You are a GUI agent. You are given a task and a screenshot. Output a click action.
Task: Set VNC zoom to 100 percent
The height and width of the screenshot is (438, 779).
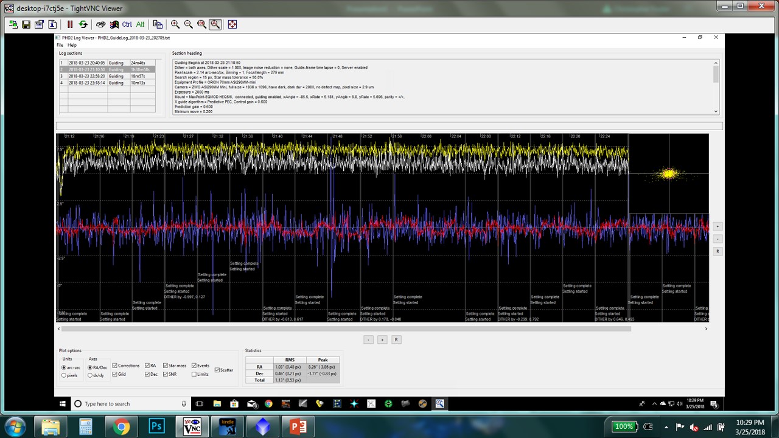click(201, 24)
